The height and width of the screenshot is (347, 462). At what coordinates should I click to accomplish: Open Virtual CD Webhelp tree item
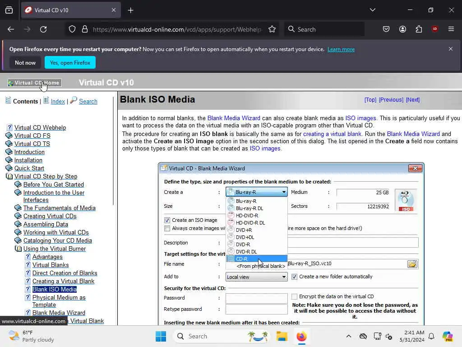40,127
